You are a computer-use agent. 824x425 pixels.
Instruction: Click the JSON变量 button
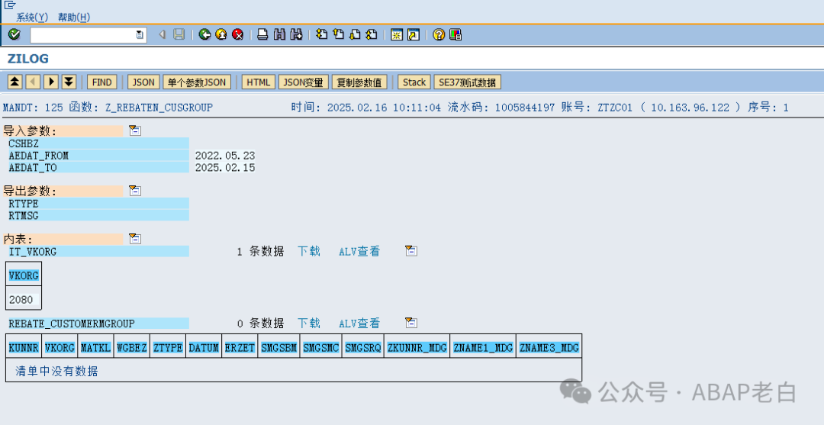pyautogui.click(x=304, y=82)
